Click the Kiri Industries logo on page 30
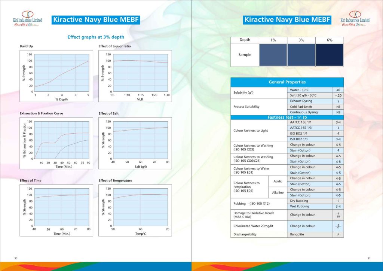 click(x=28, y=18)
